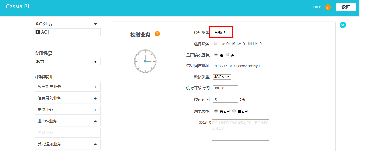Expand the AC1 tree node
365x151 pixels.
pos(38,32)
